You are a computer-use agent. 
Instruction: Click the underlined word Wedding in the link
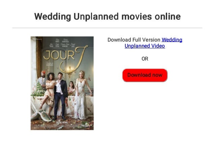(x=172, y=40)
